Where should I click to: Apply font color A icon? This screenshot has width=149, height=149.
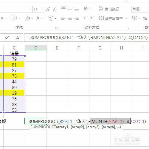tap(38, 18)
